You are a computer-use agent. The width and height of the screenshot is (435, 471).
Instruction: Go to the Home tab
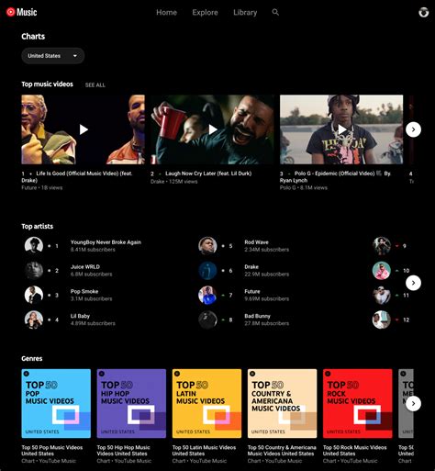tap(166, 12)
